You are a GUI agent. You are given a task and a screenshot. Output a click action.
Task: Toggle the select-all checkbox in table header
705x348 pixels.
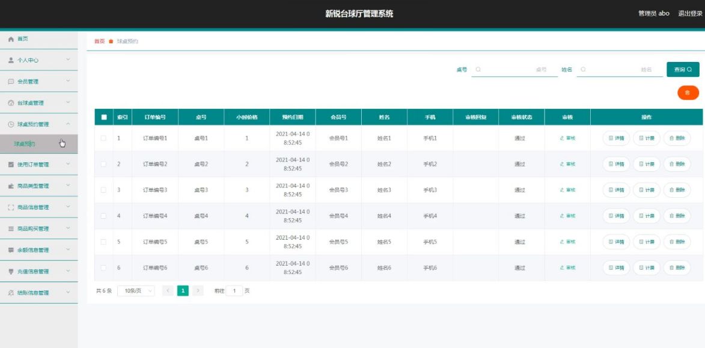pos(104,117)
